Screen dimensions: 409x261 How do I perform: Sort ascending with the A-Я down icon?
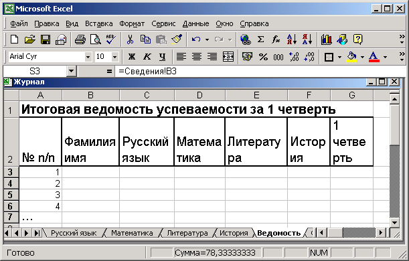pyautogui.click(x=292, y=39)
